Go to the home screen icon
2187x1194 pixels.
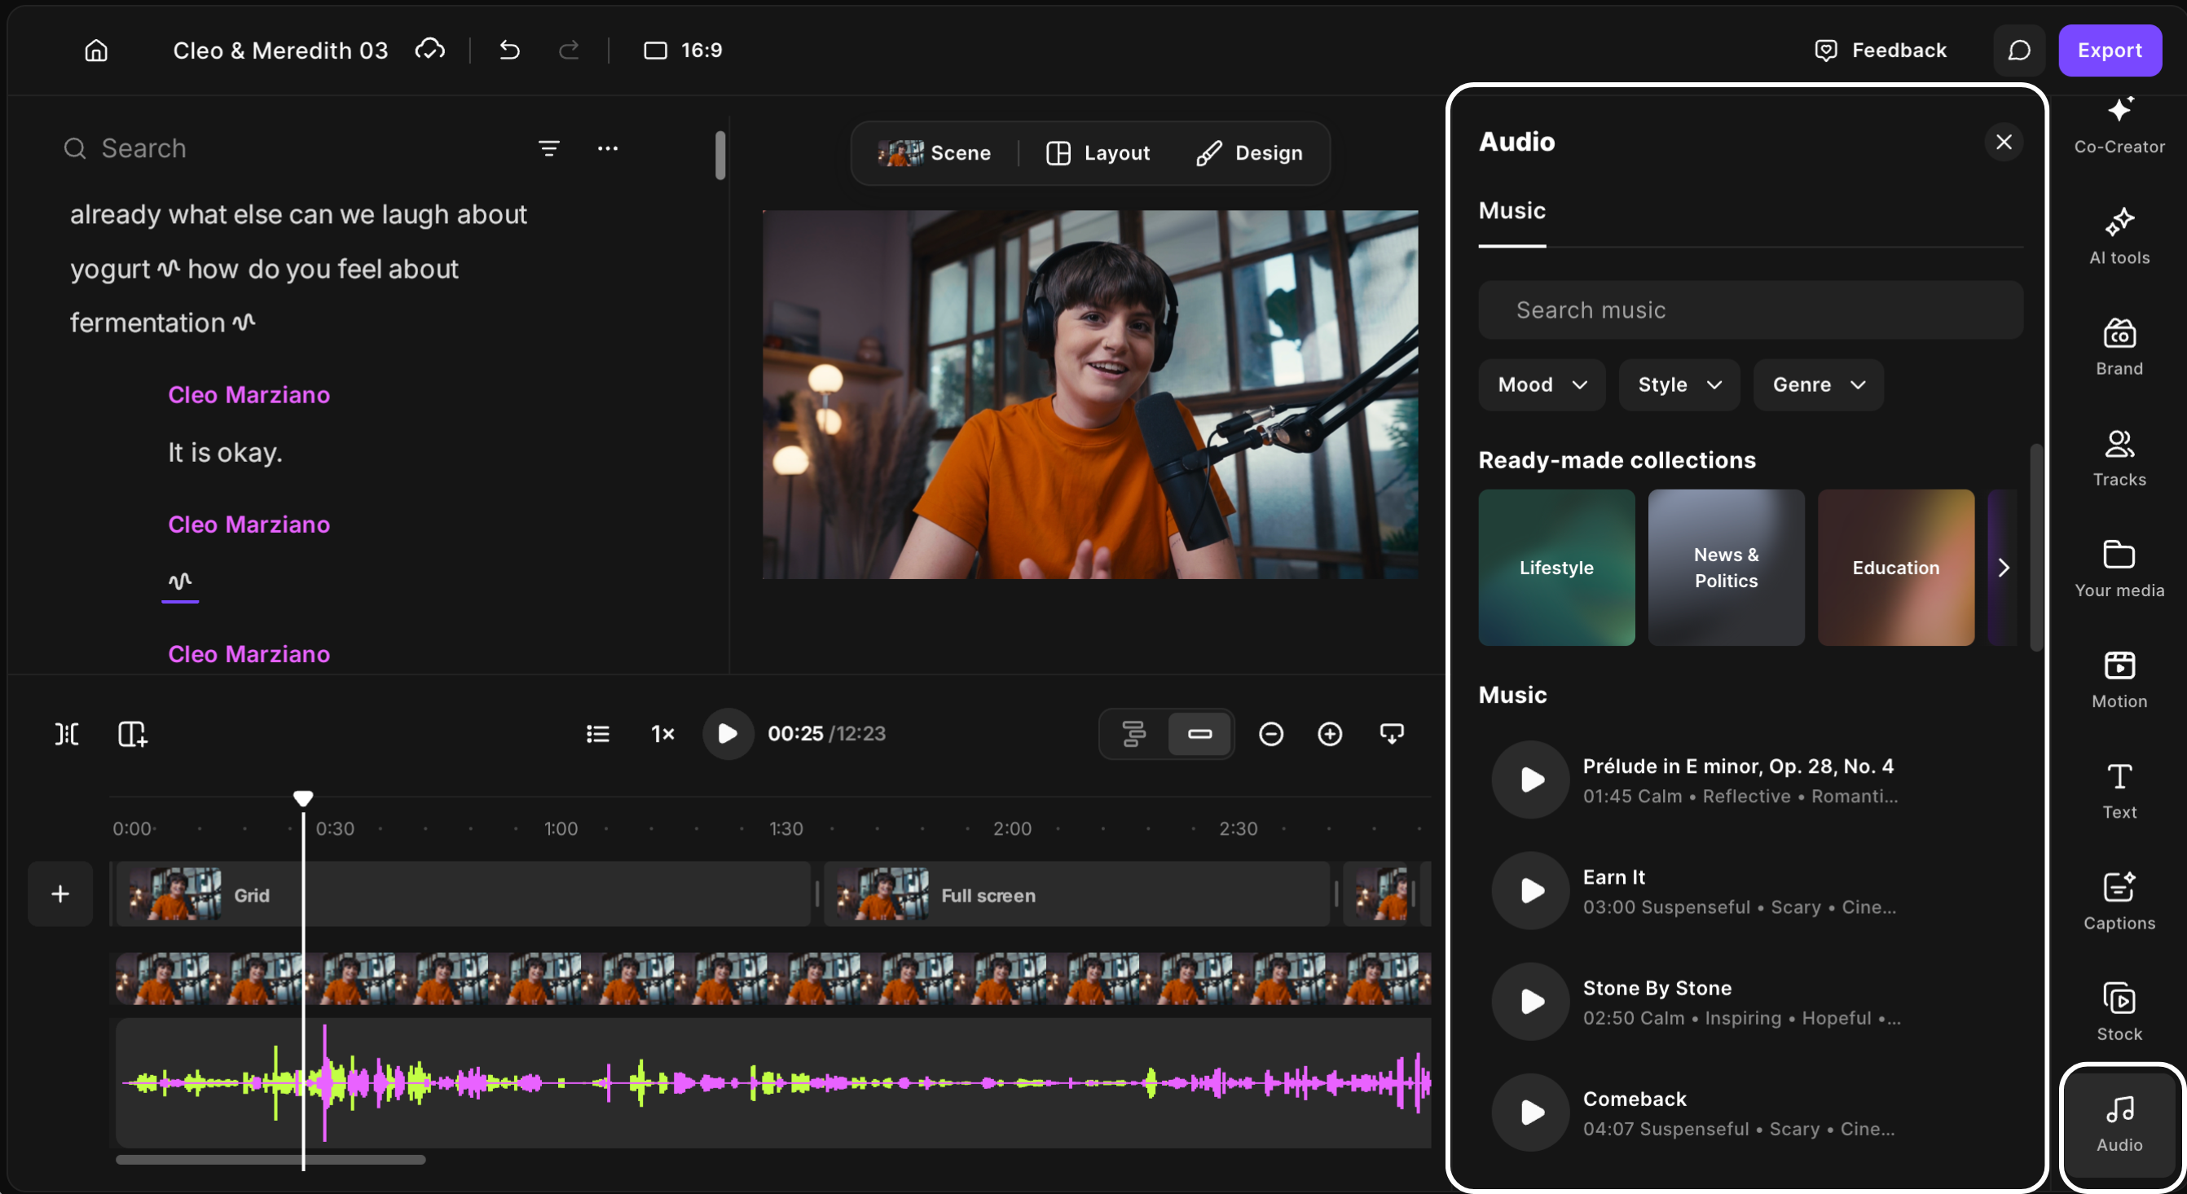(96, 50)
